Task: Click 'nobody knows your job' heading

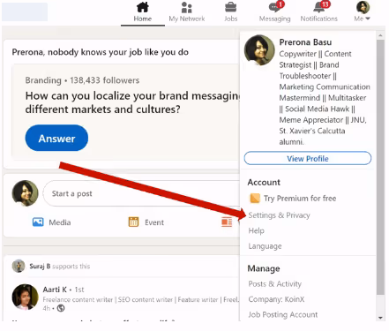Action: click(101, 52)
